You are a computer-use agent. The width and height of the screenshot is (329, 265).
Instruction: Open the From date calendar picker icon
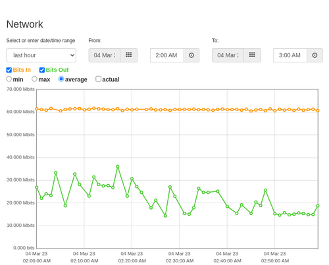coord(129,55)
